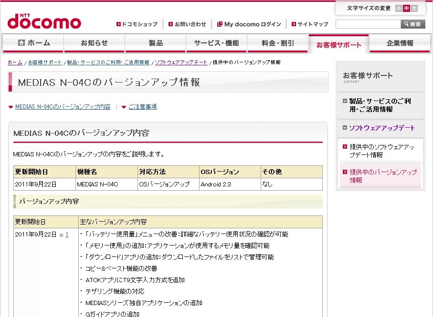Click the red arrow icon beside お問い合わせ
The width and height of the screenshot is (433, 317).
pyautogui.click(x=170, y=24)
